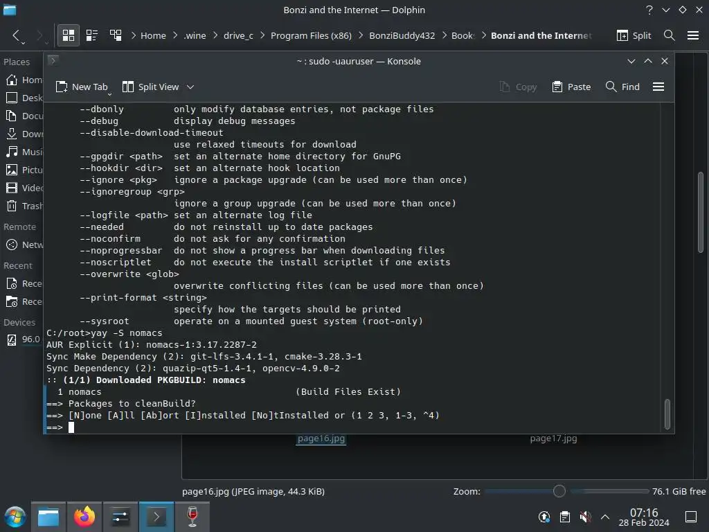Open clock showing 07:16
This screenshot has width=709, height=532.
coord(644,517)
